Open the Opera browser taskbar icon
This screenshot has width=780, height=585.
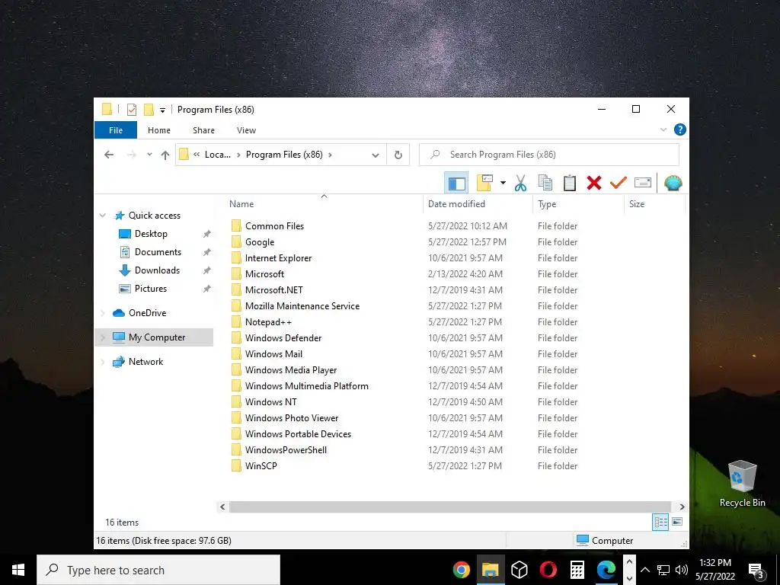tap(548, 570)
